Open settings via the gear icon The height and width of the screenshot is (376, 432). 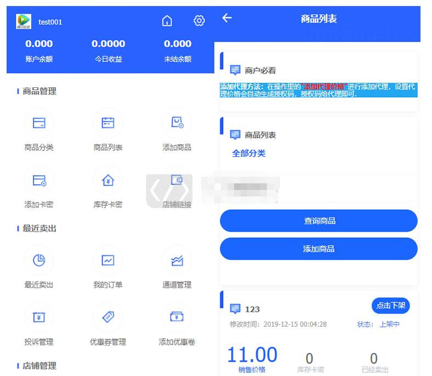pos(199,21)
